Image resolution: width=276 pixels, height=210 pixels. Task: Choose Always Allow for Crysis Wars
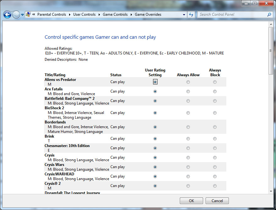click(x=188, y=167)
